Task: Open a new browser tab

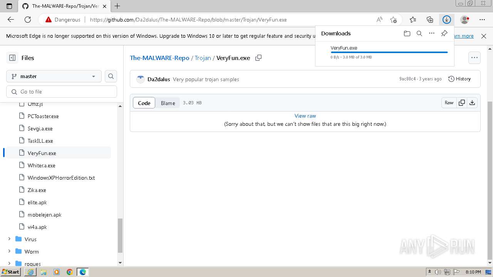Action: coord(117,6)
